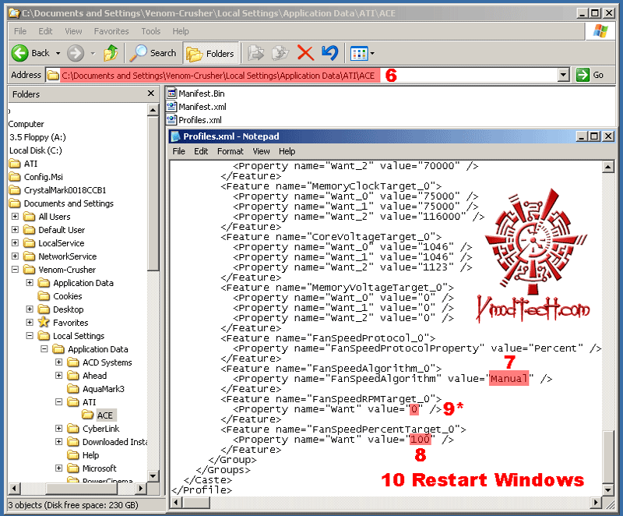Expand the Desktop folder
623x516 pixels.
click(30, 309)
